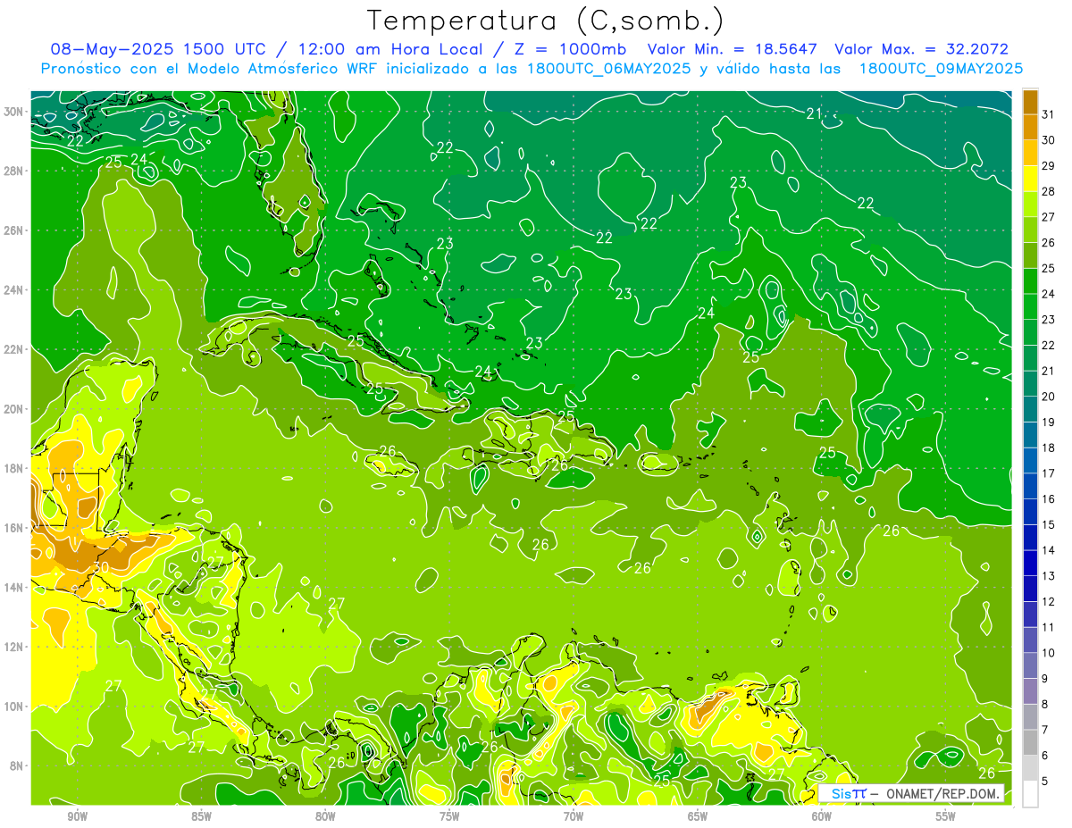
Task: Click the 14N latitude axis label
Action: tap(13, 587)
